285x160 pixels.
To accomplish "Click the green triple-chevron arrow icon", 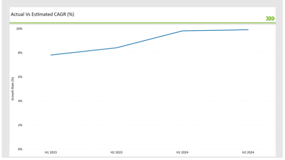I will tap(270, 18).
